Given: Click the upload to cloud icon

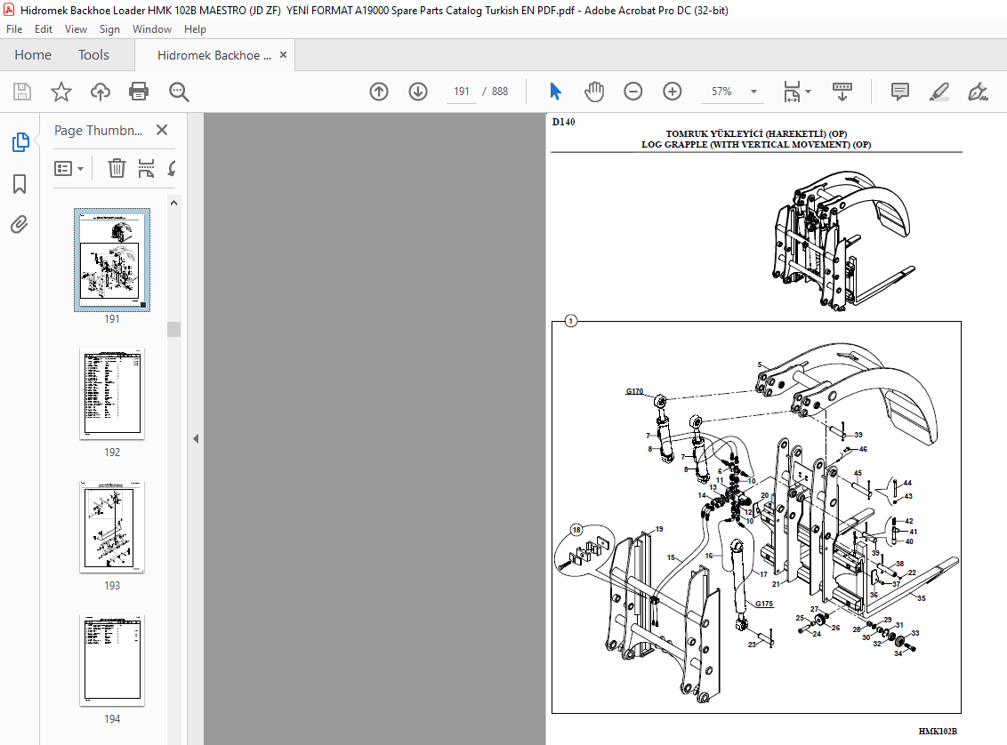Looking at the screenshot, I should pos(101,92).
